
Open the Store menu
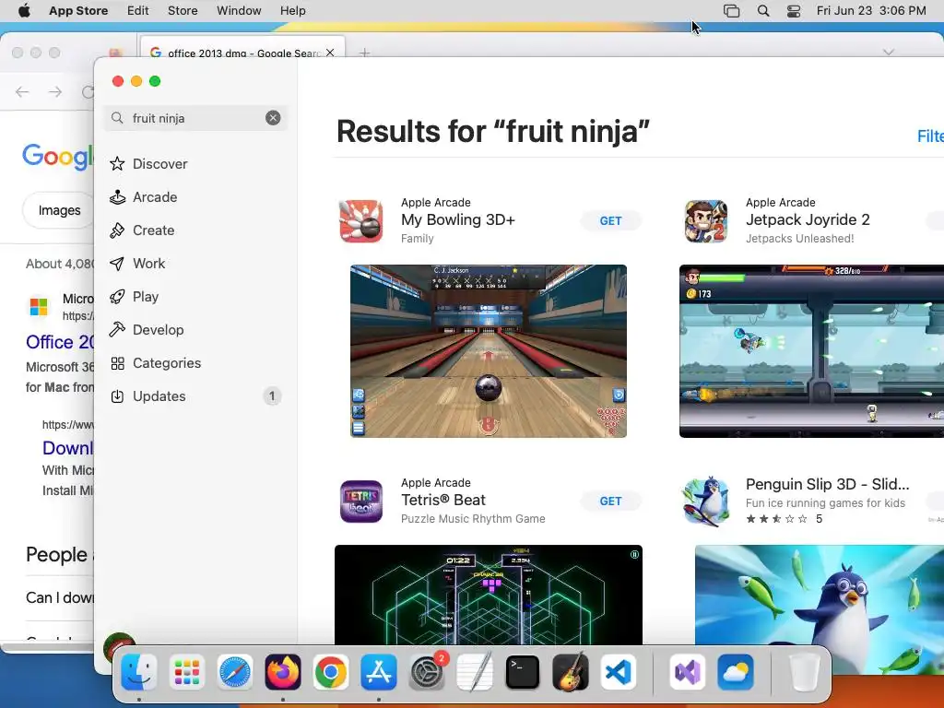183,11
